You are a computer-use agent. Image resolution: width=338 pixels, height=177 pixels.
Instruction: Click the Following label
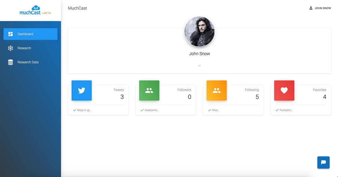(x=252, y=90)
